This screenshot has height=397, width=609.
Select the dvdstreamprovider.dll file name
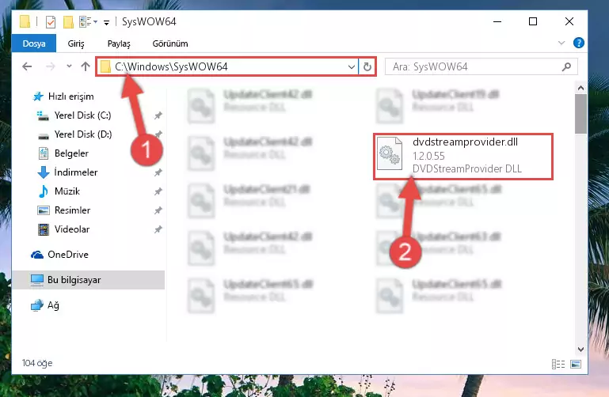(x=465, y=142)
